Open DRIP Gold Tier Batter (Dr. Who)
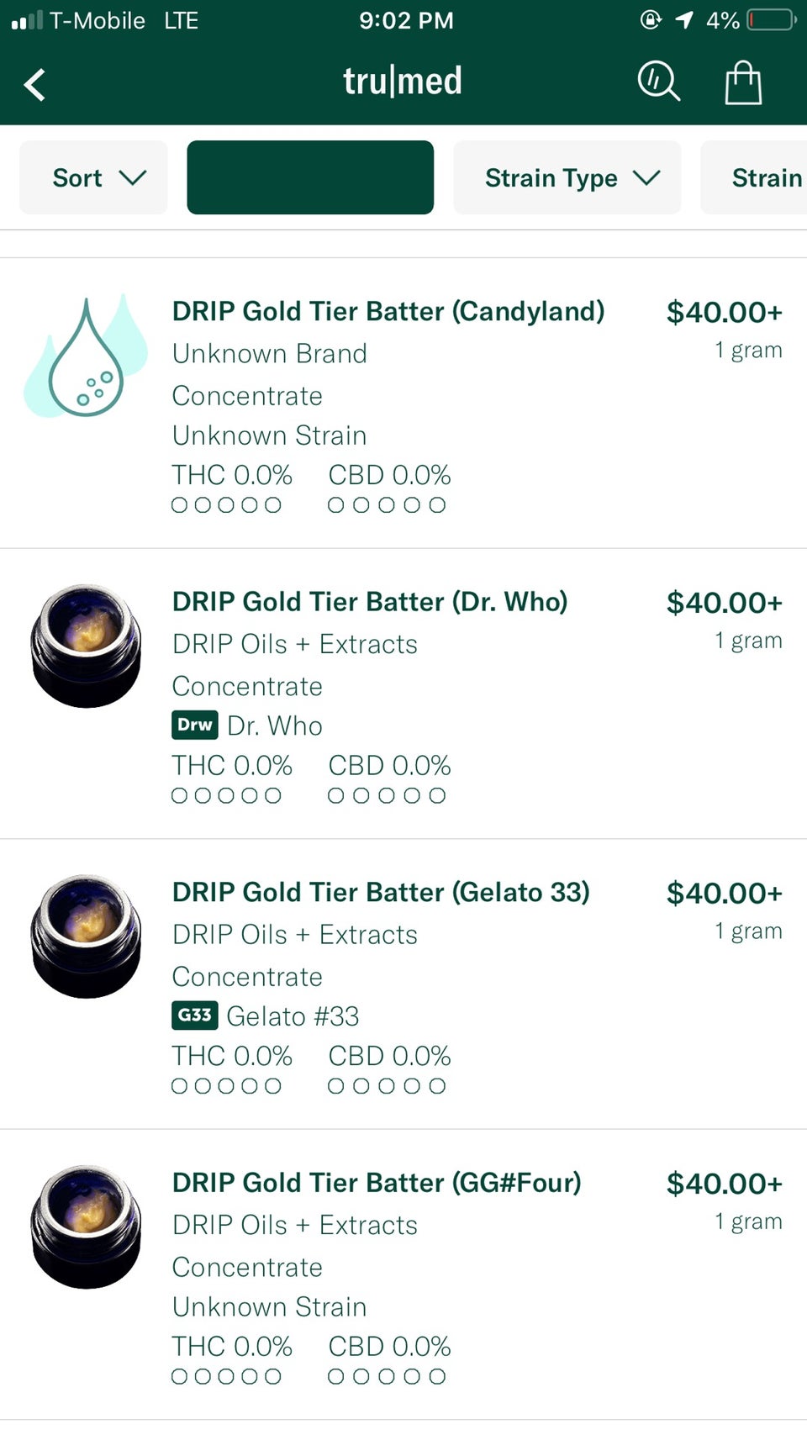807x1435 pixels. [x=370, y=602]
